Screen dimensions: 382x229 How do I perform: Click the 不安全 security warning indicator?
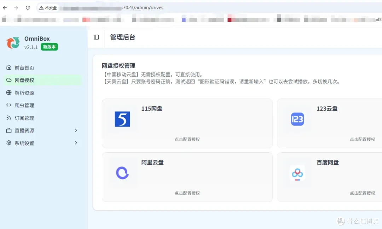coord(48,8)
